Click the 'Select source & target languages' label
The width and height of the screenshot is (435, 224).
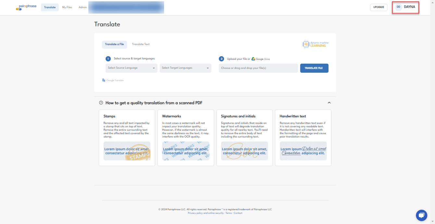pyautogui.click(x=134, y=58)
